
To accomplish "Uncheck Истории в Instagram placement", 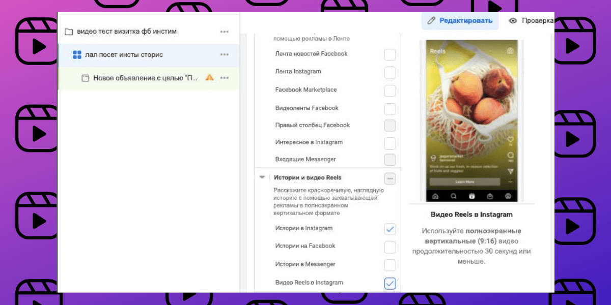I will [x=390, y=229].
